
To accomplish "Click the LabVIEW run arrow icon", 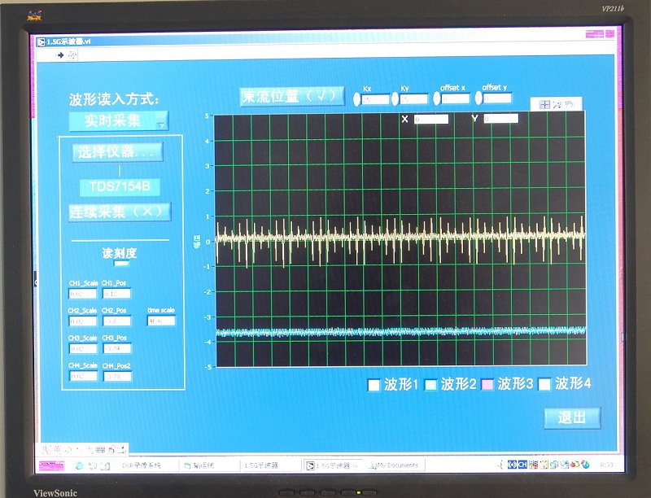I will pyautogui.click(x=60, y=55).
